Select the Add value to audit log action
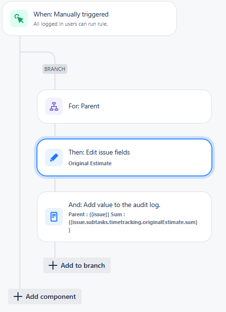Image resolution: width=226 pixels, height=312 pixels. [124, 217]
